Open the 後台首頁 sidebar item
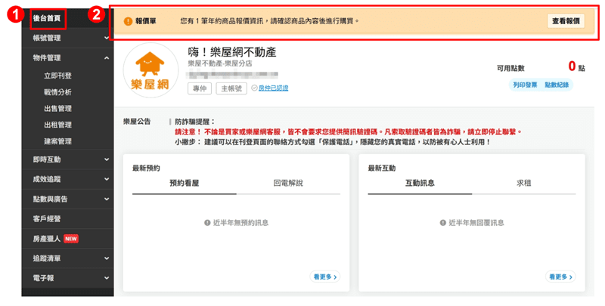Screen dimensions: 605x306 [x=47, y=18]
